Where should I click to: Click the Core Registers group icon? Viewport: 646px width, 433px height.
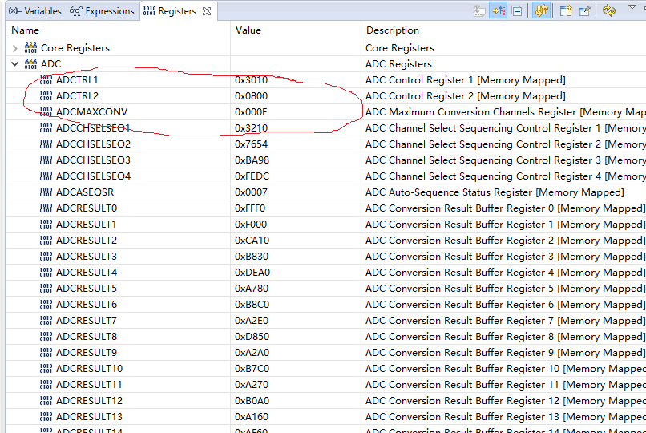pos(30,48)
